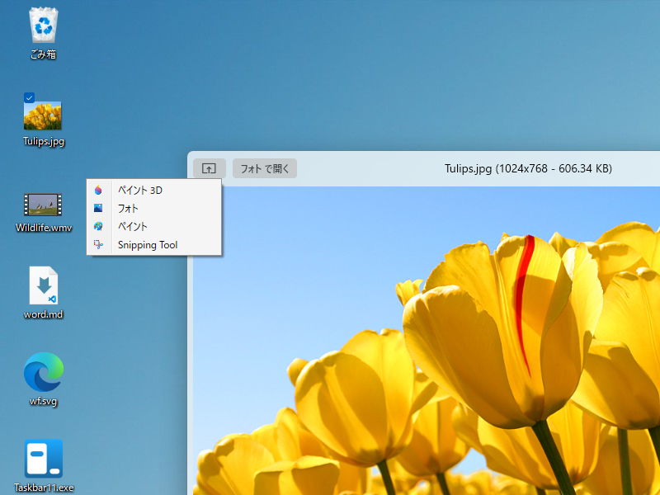Select the Wildlife.wmv video file icon
The width and height of the screenshot is (660, 495).
tap(43, 205)
